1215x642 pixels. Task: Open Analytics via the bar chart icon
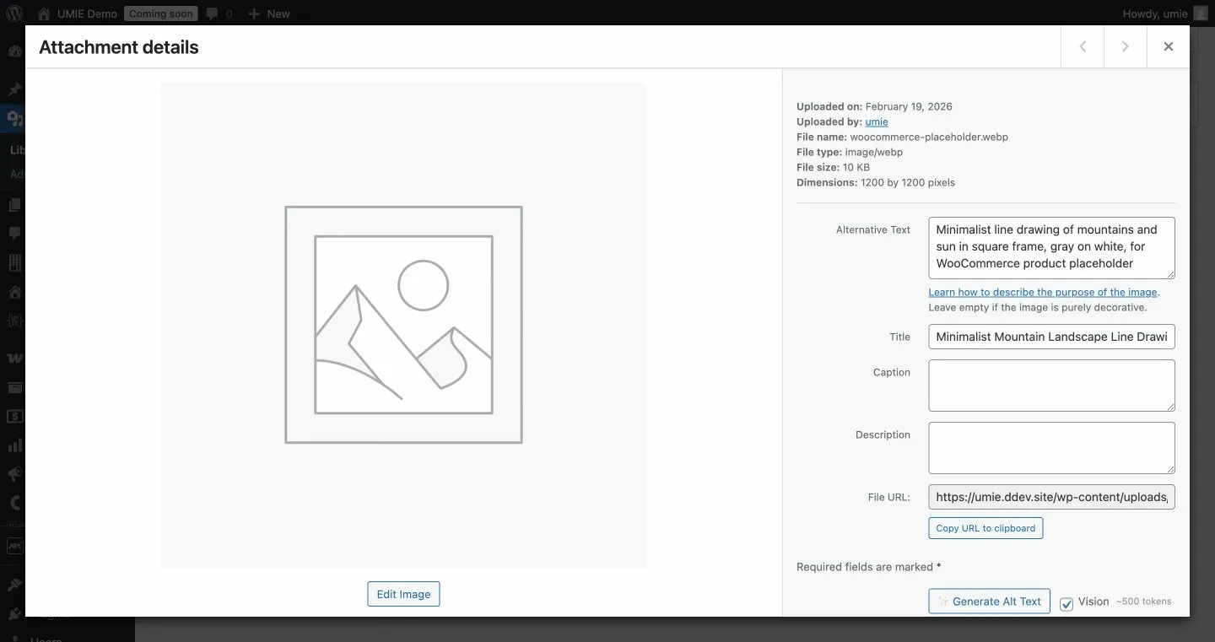click(14, 445)
